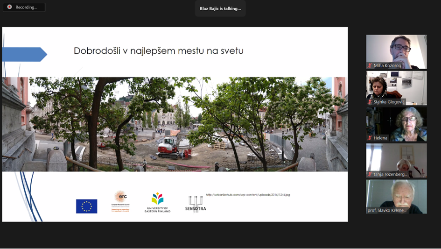Select Miha Kozorog's video thumbnail
The image size is (441, 249).
(x=396, y=52)
